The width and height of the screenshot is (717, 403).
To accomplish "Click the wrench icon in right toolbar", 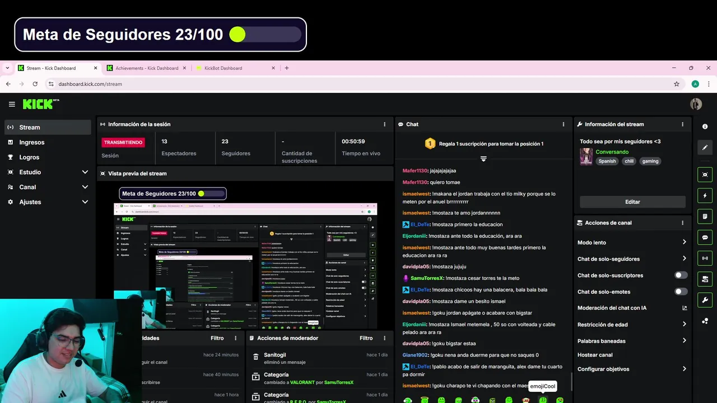I will (x=705, y=300).
